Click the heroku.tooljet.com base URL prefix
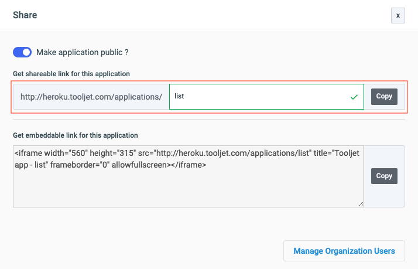This screenshot has width=418, height=269. (91, 97)
